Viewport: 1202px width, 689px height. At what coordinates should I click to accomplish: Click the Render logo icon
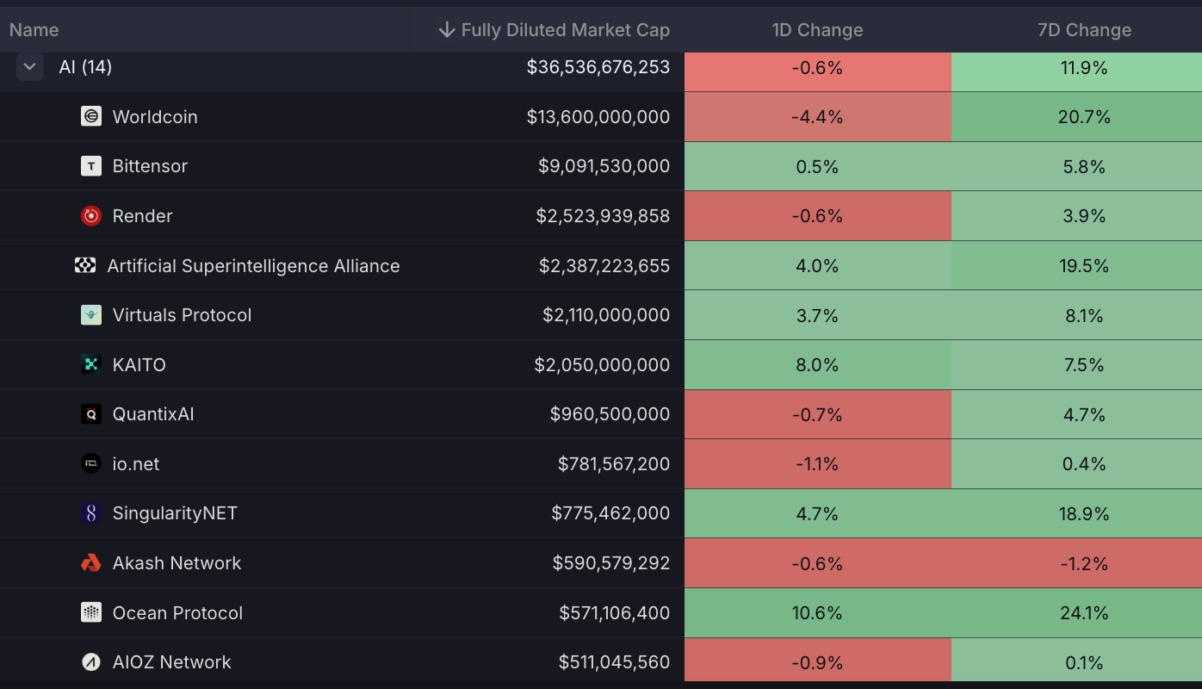(x=91, y=215)
